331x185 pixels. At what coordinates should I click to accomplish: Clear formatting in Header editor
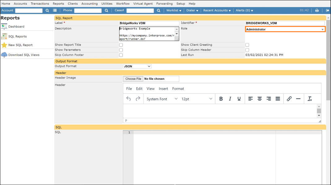[x=310, y=99]
